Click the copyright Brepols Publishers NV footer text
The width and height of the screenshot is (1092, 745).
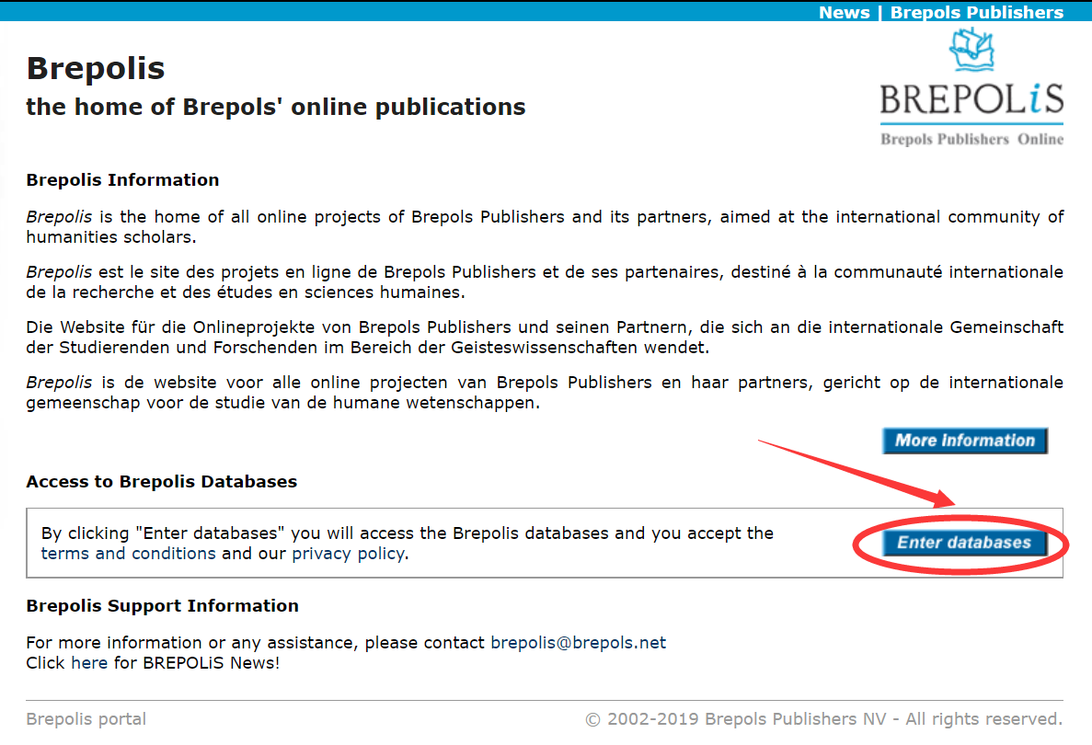coord(824,719)
